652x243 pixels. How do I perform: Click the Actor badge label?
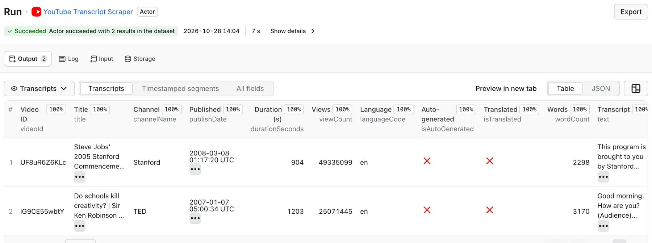pyautogui.click(x=147, y=12)
